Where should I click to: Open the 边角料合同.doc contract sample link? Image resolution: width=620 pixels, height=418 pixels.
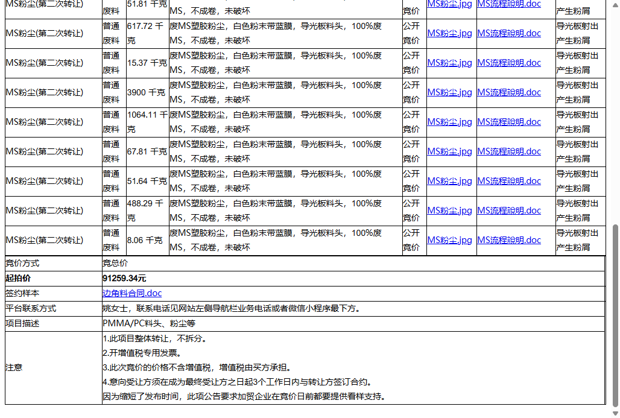[x=132, y=293]
